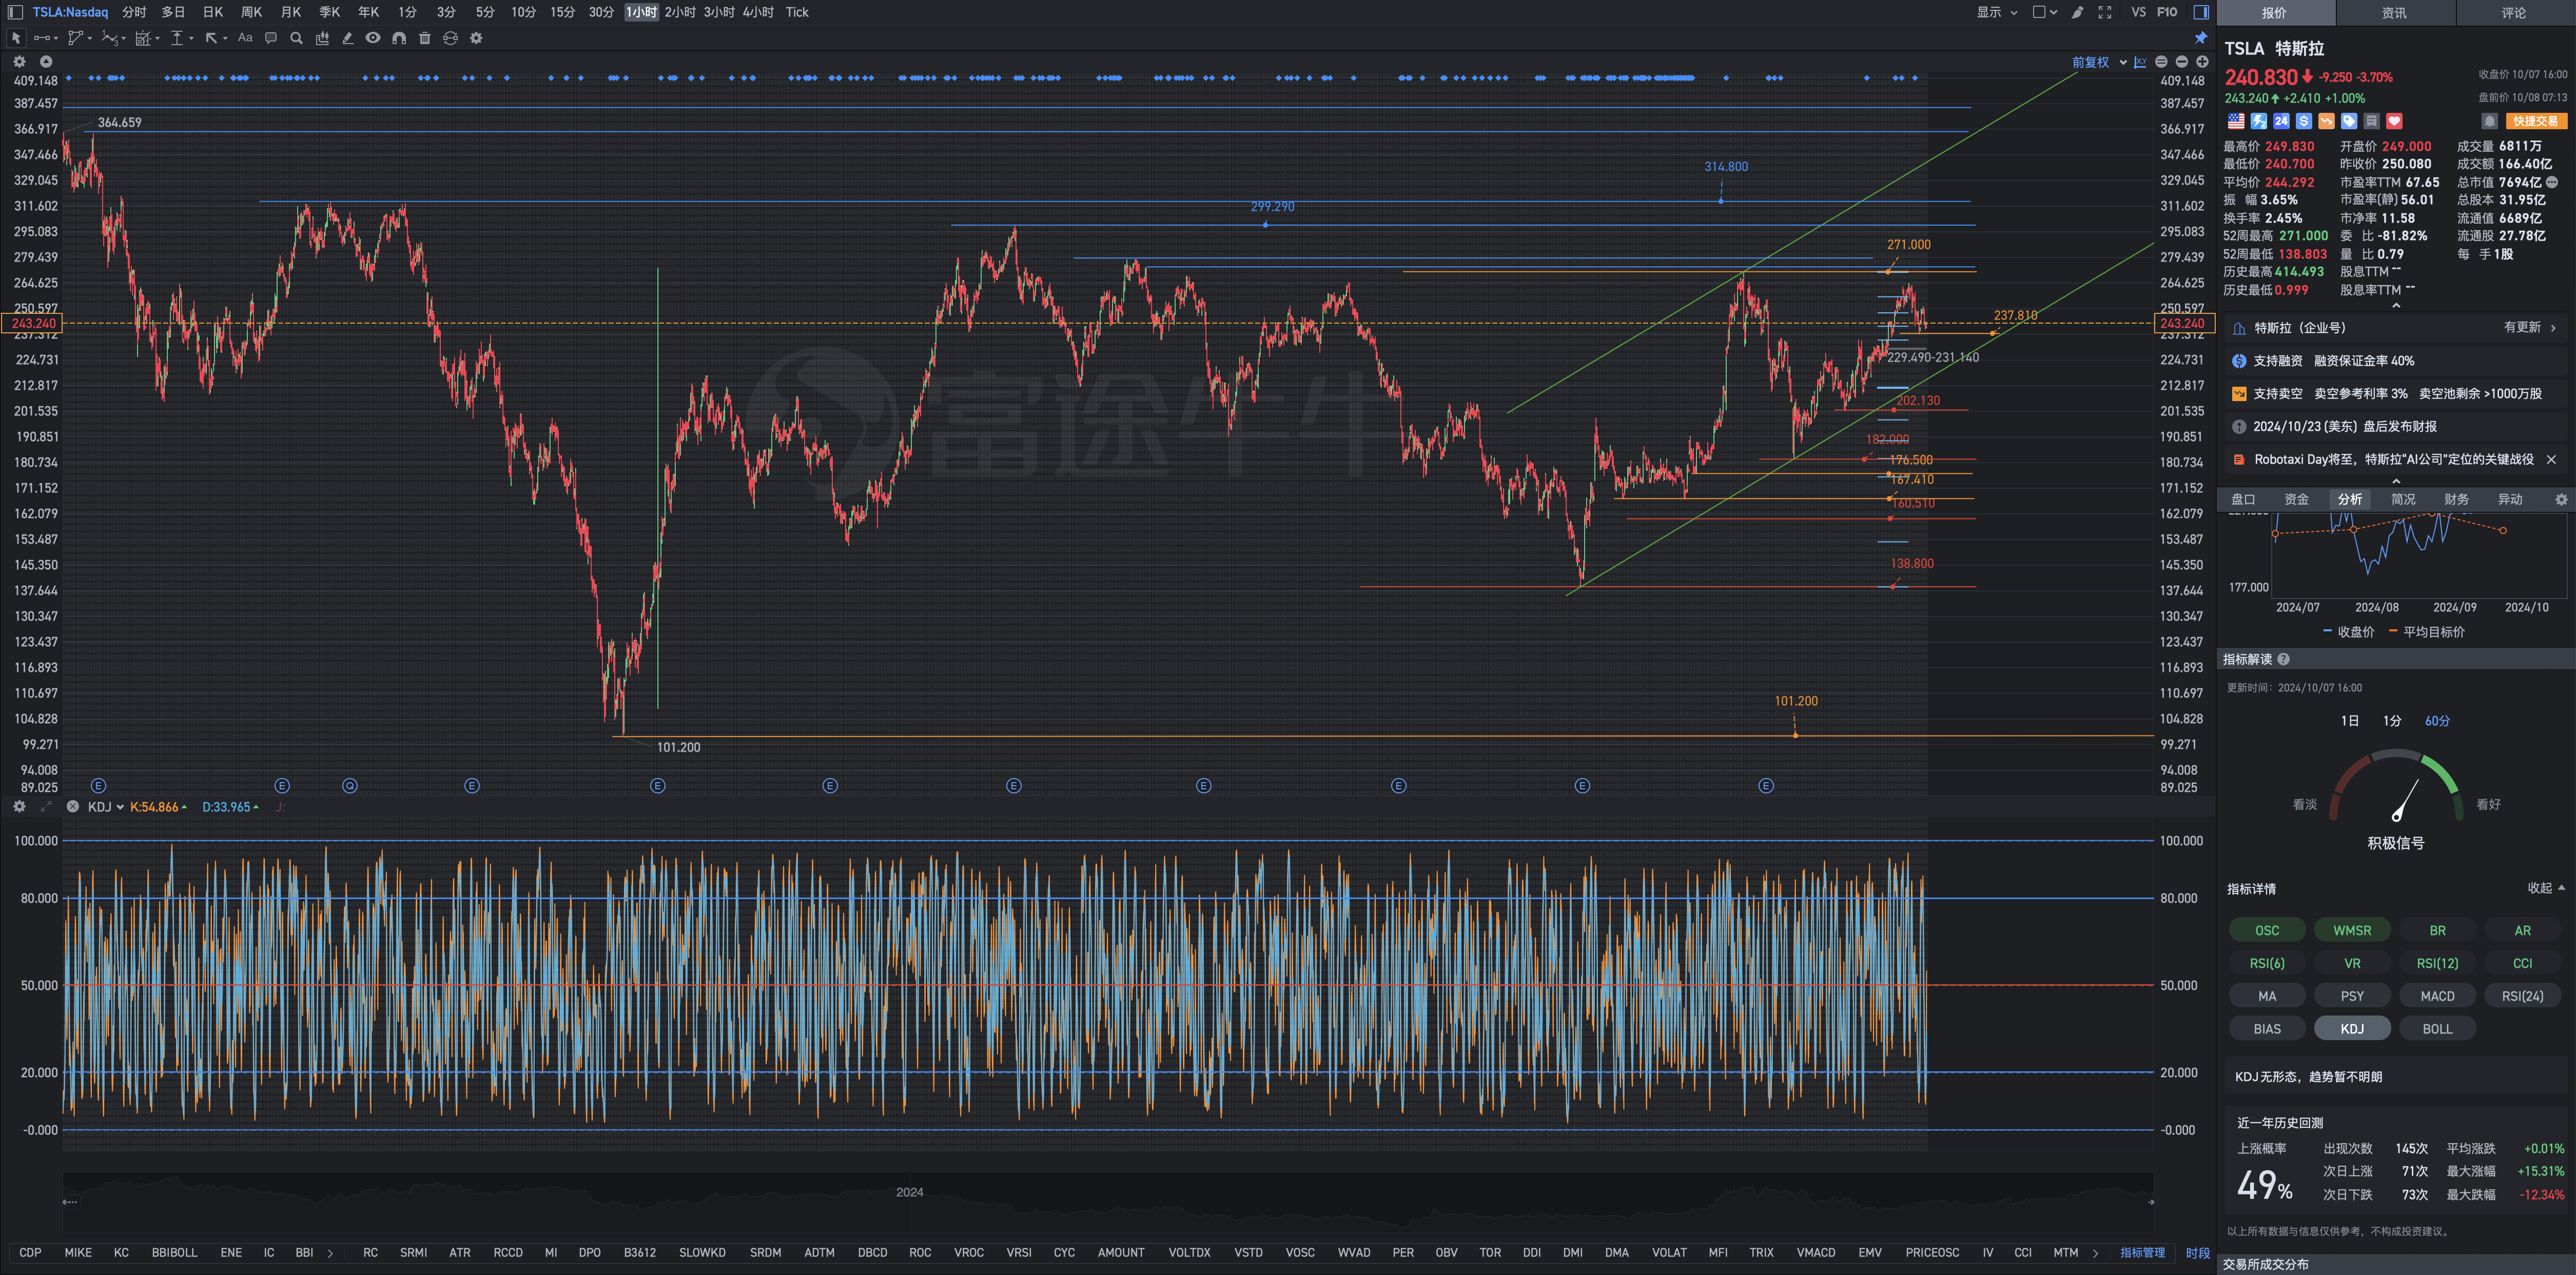
Task: Open the KDJ indicator selector dropdown
Action: coord(106,806)
